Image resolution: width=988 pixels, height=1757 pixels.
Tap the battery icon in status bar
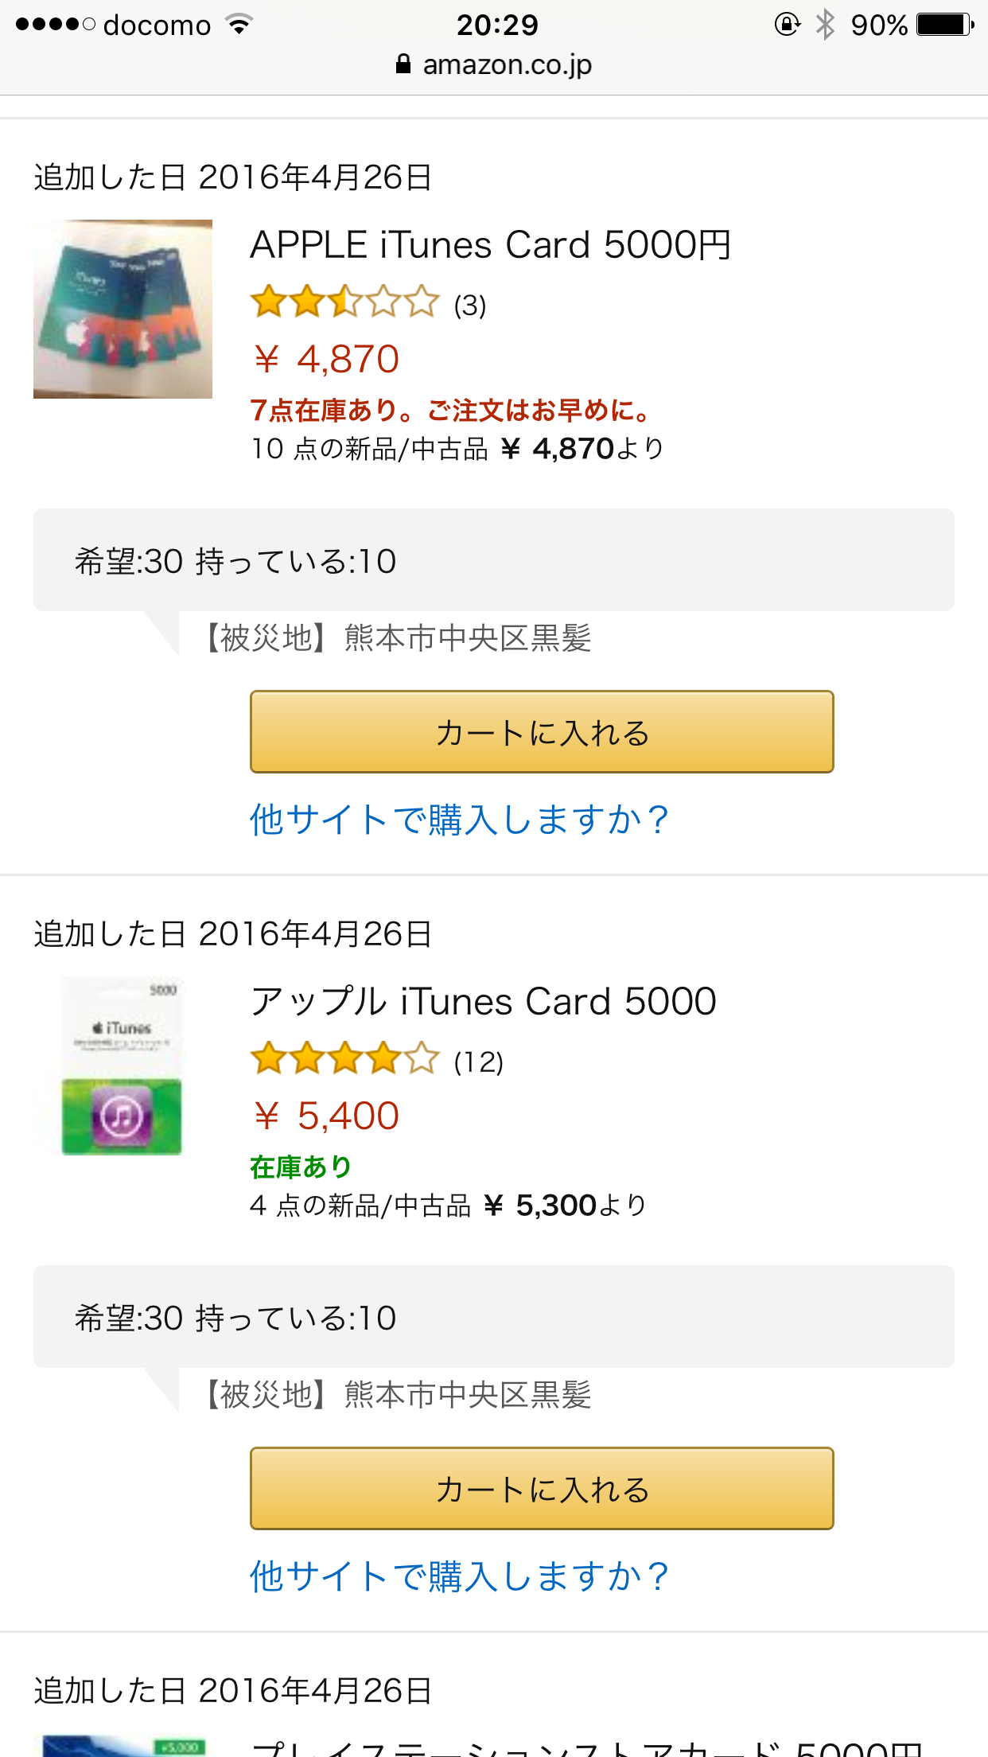[945, 24]
